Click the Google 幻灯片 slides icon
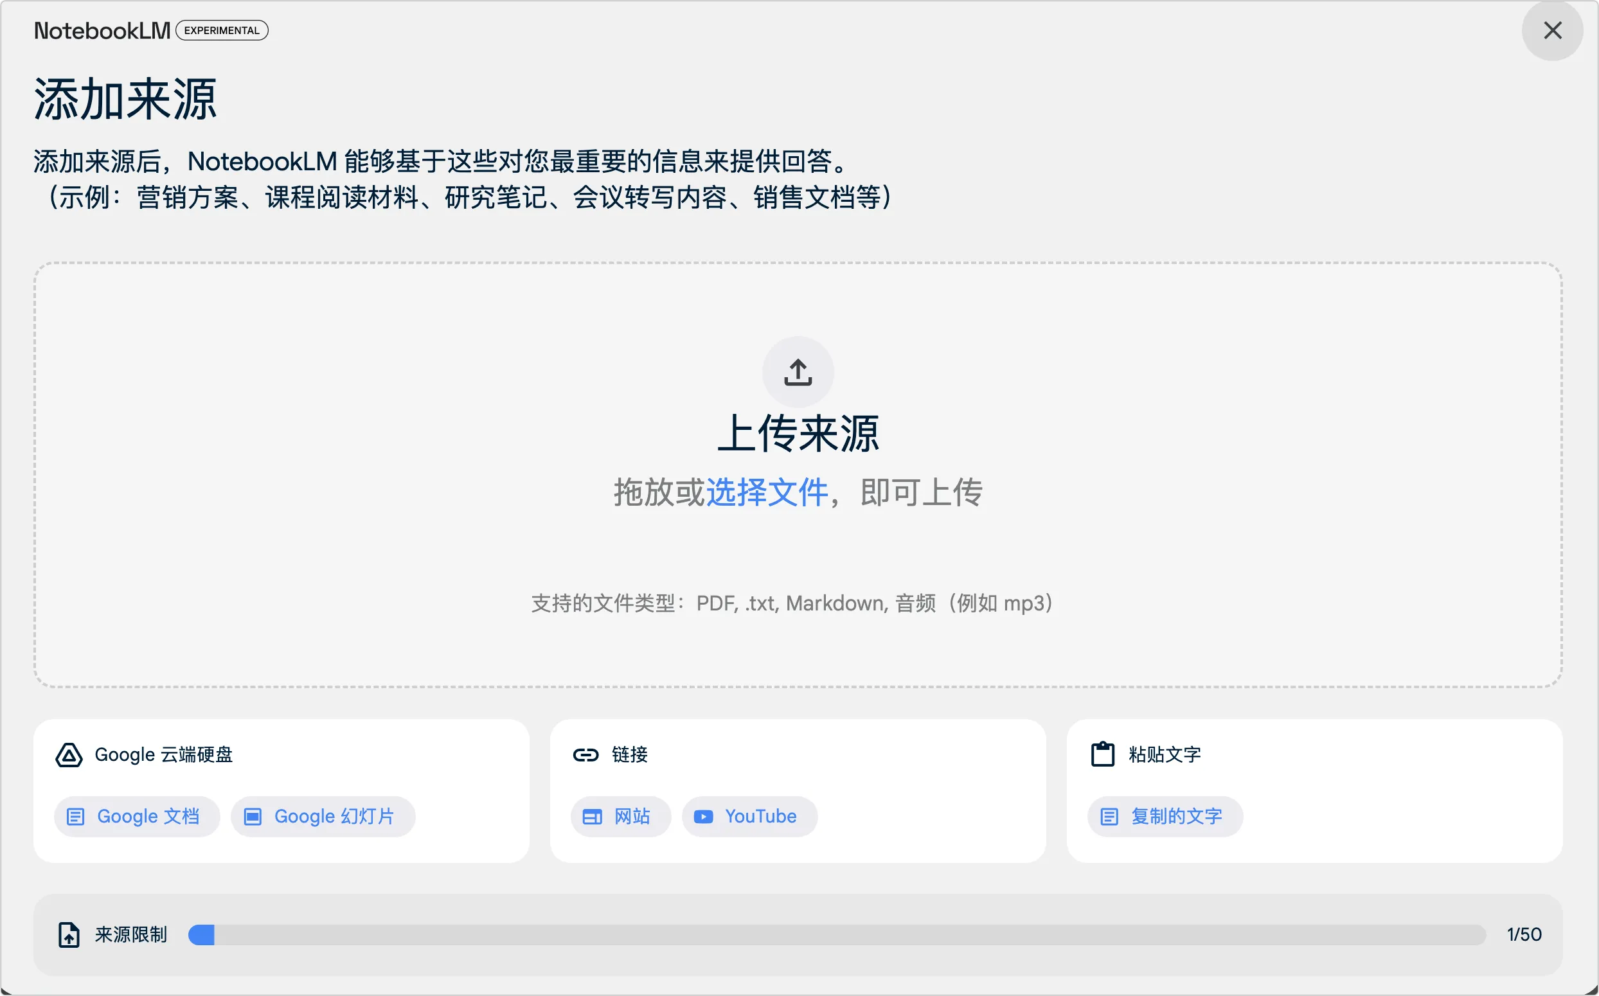This screenshot has width=1599, height=996. pyautogui.click(x=253, y=817)
